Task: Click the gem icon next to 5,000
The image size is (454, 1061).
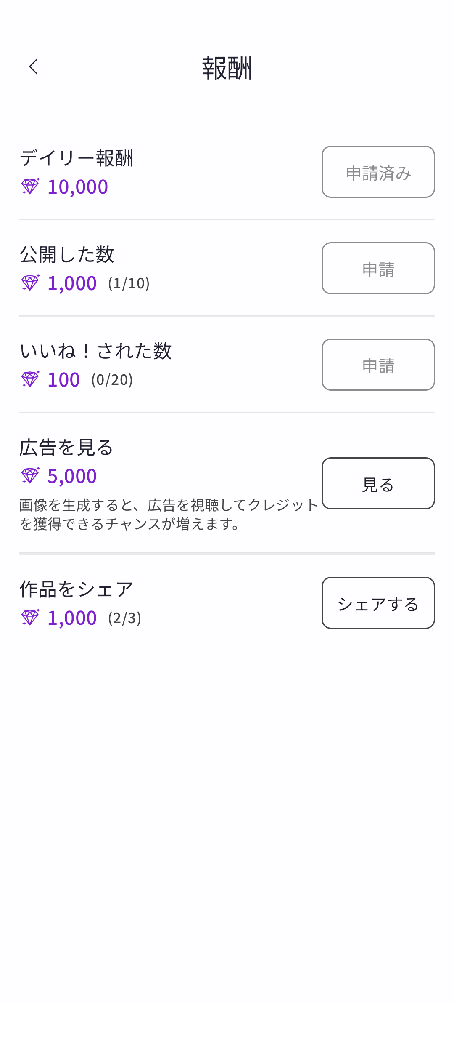Action: (30, 476)
